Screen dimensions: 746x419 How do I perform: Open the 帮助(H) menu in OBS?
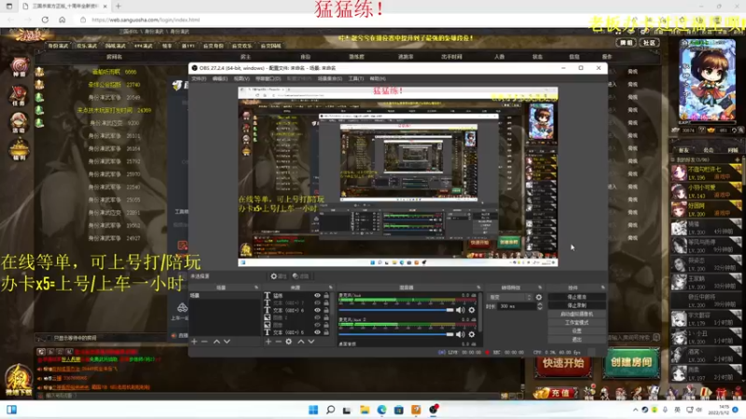[378, 78]
